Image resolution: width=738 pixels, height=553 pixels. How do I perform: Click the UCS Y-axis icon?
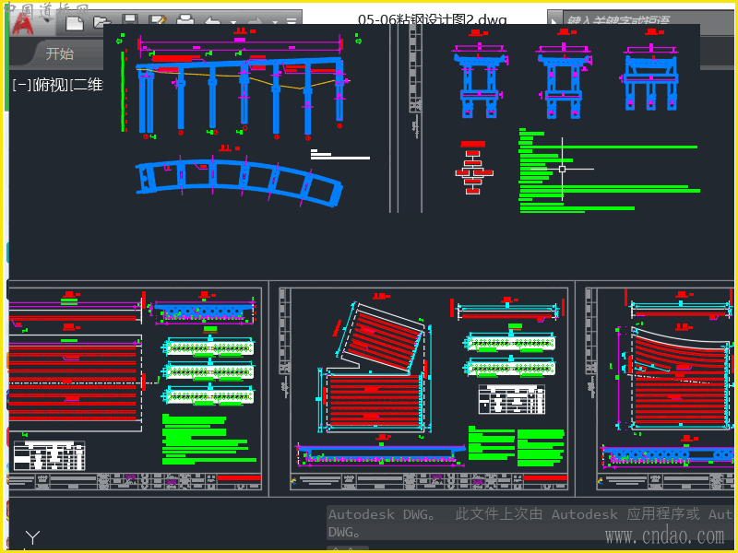pos(33,537)
